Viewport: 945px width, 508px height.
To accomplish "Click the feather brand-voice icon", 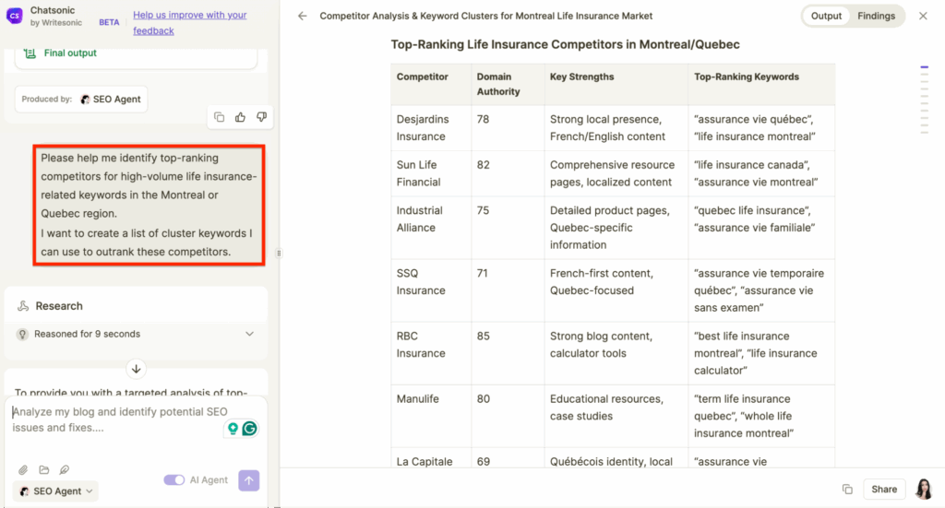I will click(64, 469).
